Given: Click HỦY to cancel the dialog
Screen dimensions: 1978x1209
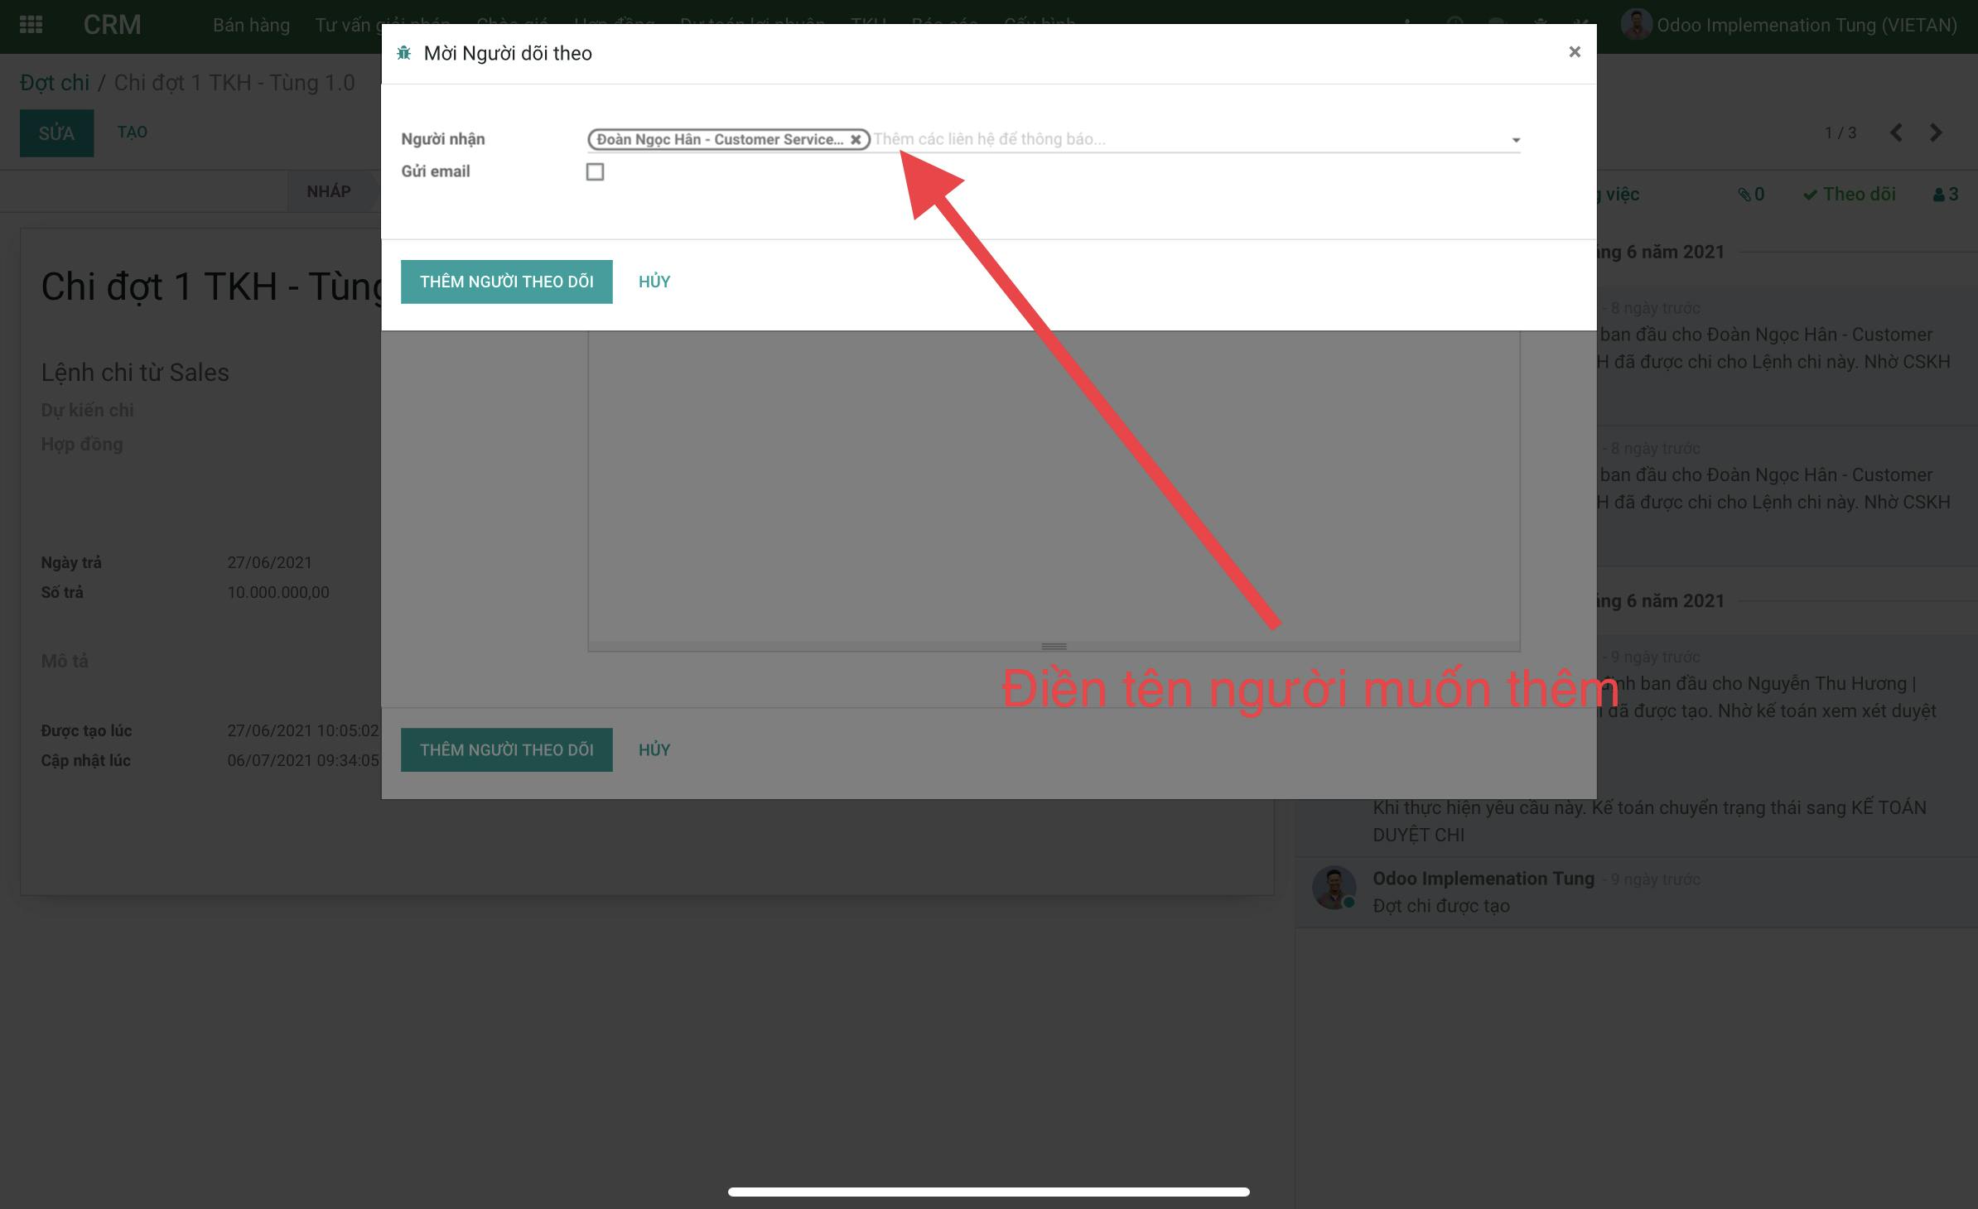Looking at the screenshot, I should point(654,282).
